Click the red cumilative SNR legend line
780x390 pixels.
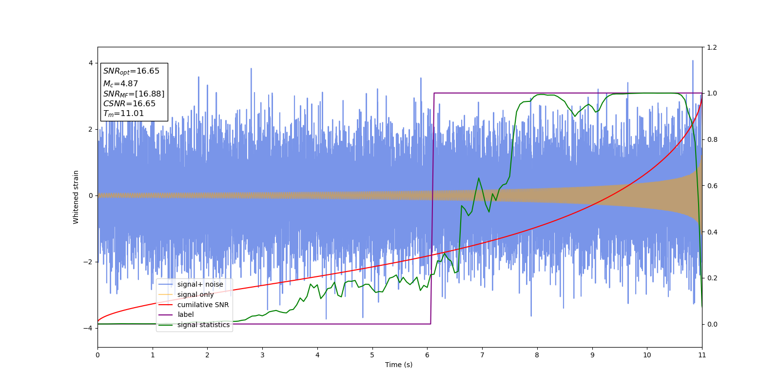tap(166, 305)
